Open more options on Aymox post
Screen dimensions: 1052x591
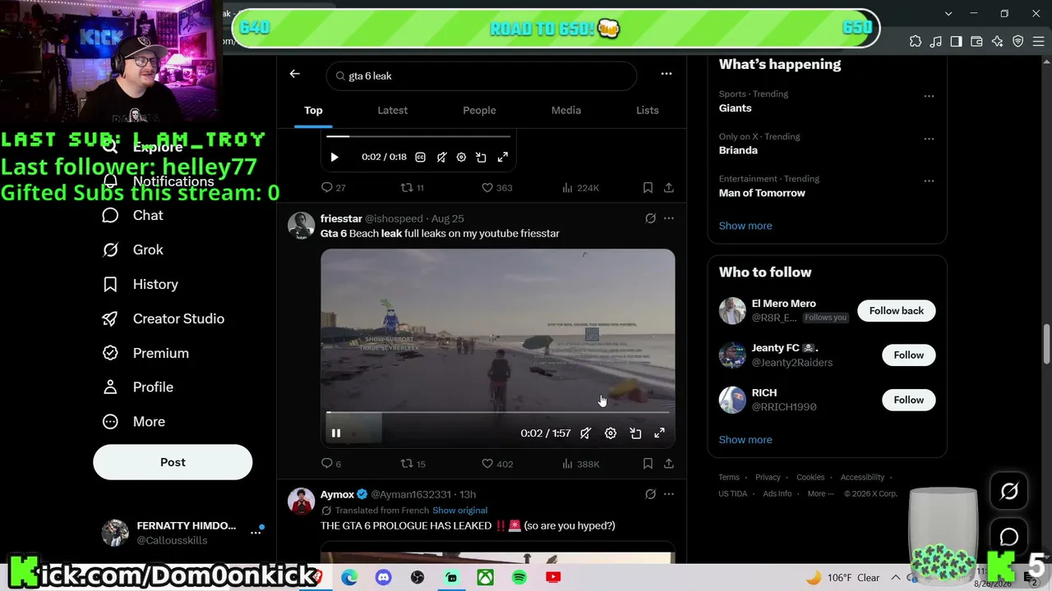tap(669, 494)
